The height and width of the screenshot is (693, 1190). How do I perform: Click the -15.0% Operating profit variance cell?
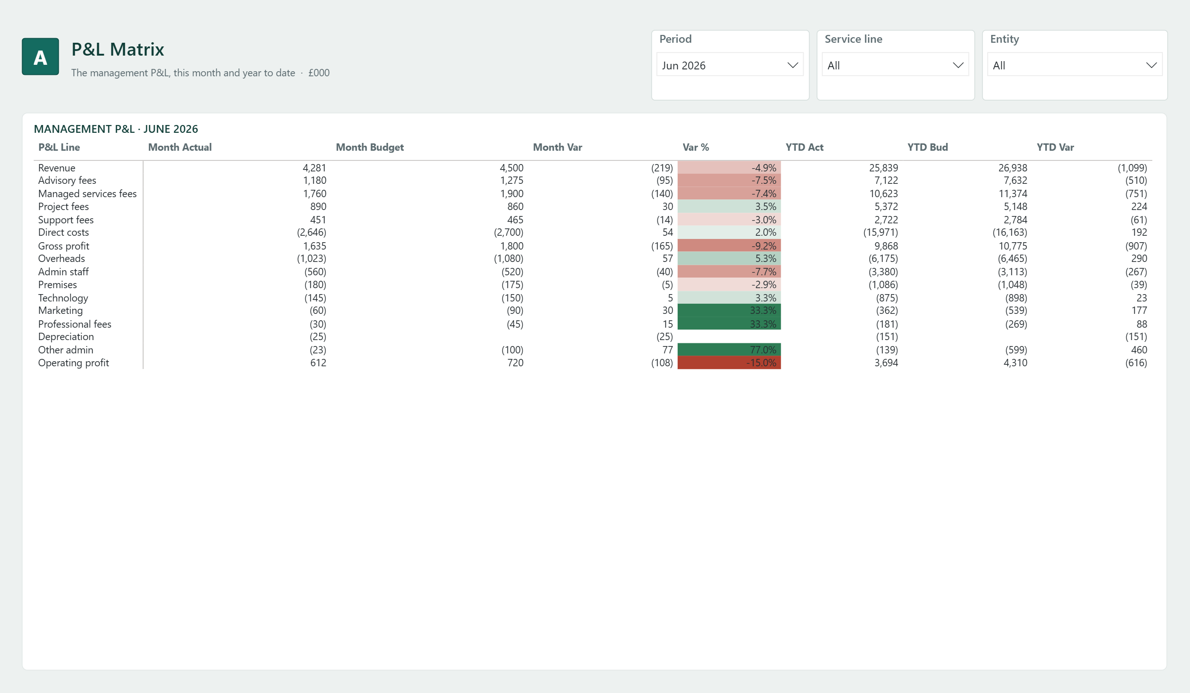pos(729,363)
